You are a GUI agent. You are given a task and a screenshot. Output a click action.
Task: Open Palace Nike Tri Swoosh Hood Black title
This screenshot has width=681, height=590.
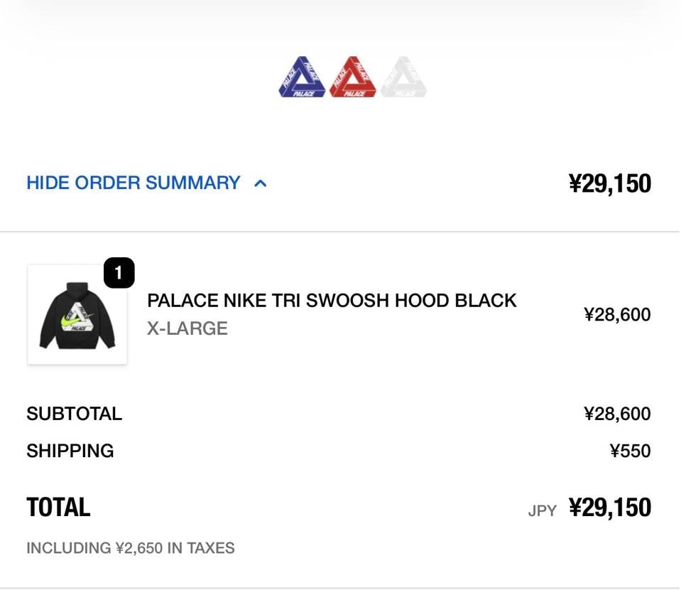[332, 301]
